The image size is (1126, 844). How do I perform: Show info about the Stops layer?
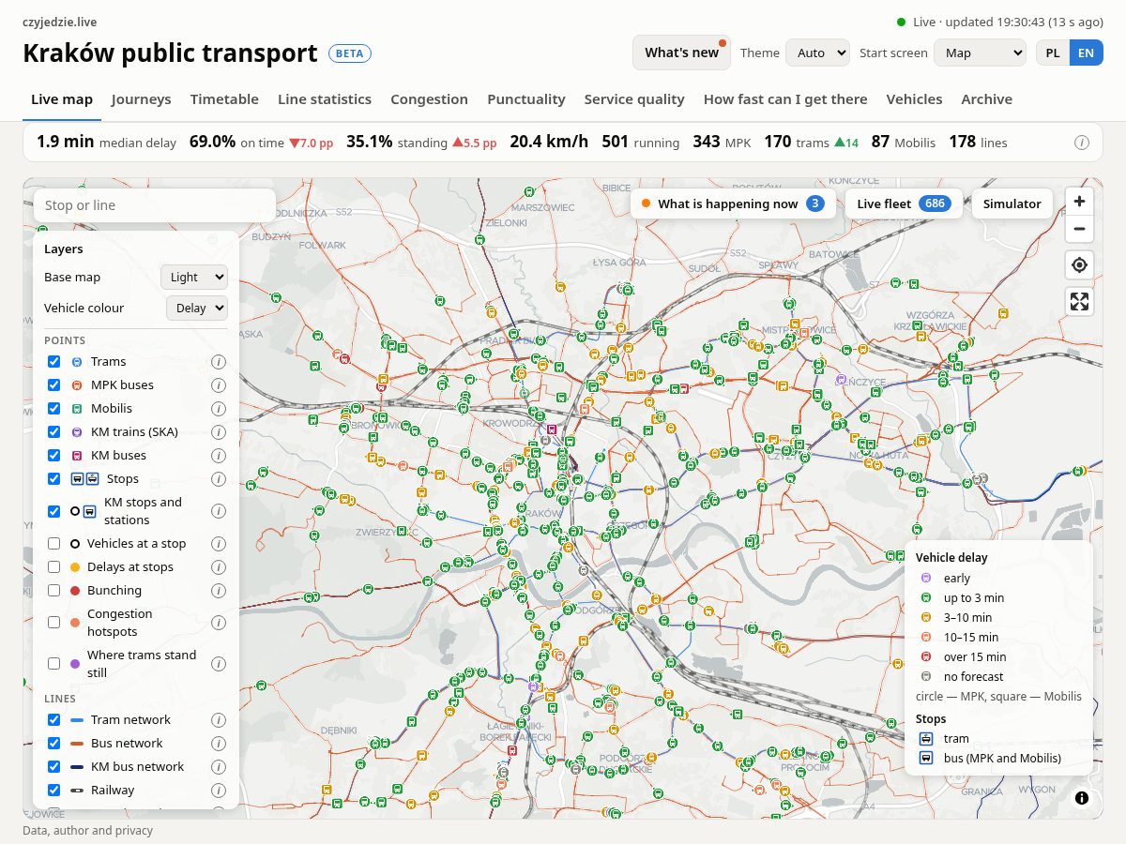[x=219, y=479]
